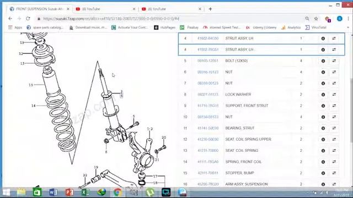View info for SEAT, COIL SPRING UPPER
Viewport: 353px width, 198px height.
(x=323, y=139)
